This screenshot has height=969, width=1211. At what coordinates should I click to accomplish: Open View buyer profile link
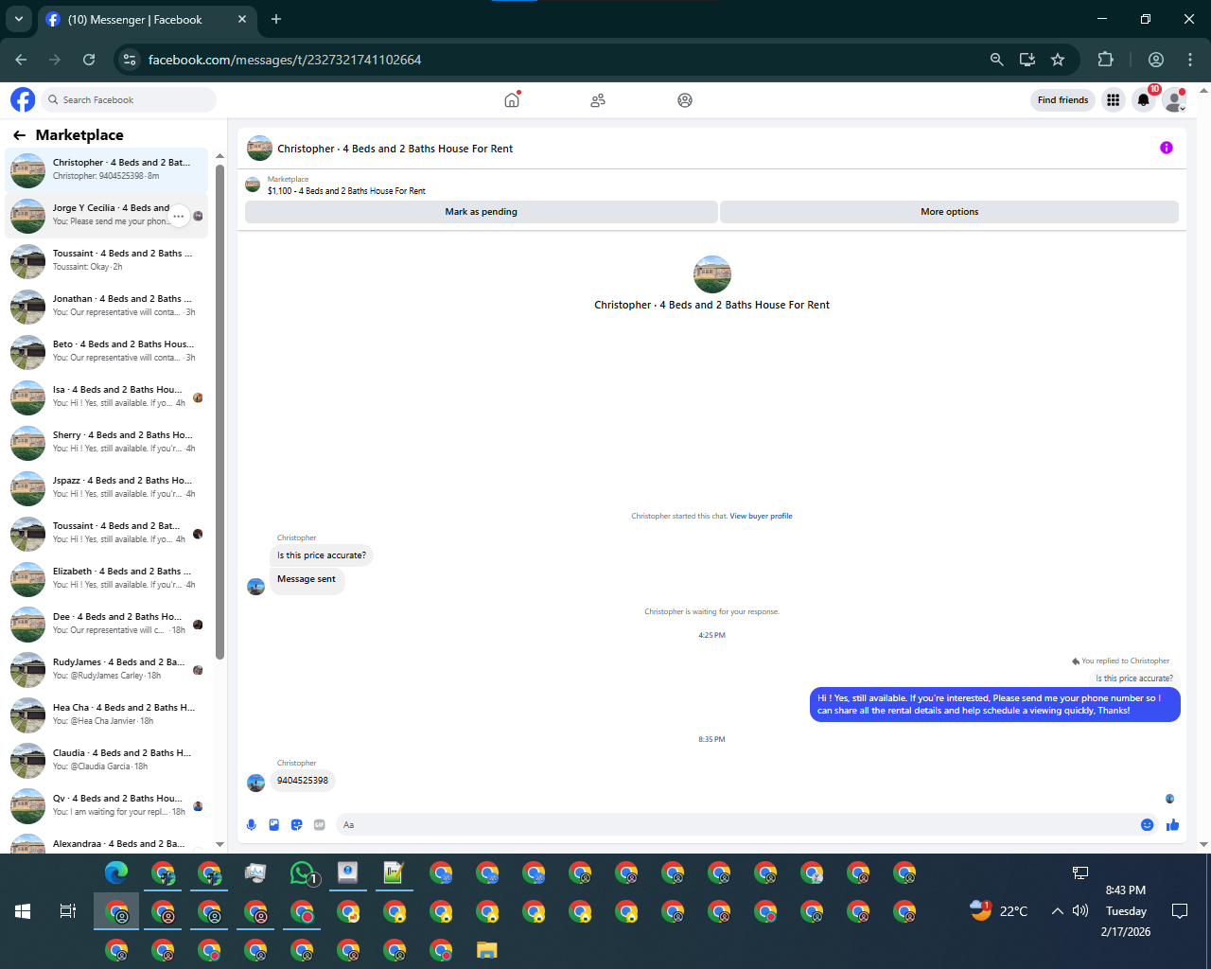[761, 516]
